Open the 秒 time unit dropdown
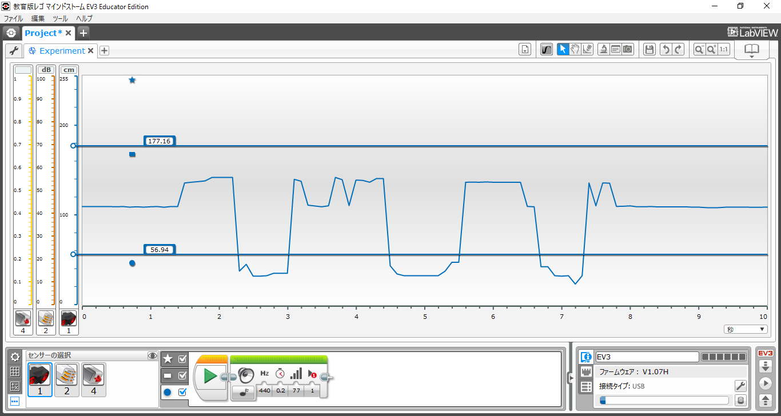Viewport: 781px width, 416px height. 746,329
